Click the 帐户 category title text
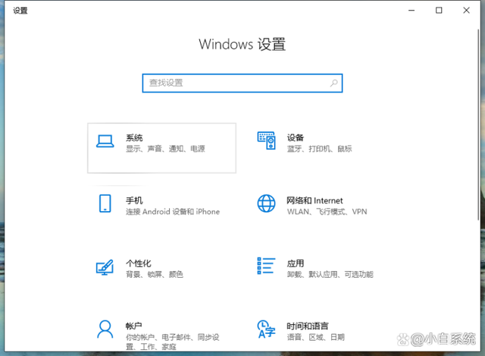The image size is (485, 356). 134,325
